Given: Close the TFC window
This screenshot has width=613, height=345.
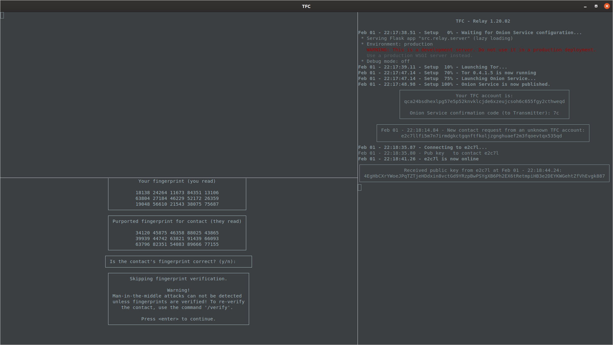Looking at the screenshot, I should (x=607, y=6).
